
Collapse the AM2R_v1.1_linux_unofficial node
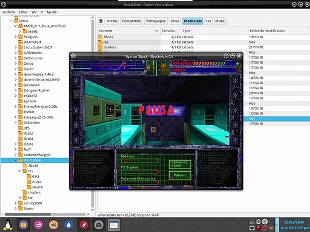[x=15, y=26]
